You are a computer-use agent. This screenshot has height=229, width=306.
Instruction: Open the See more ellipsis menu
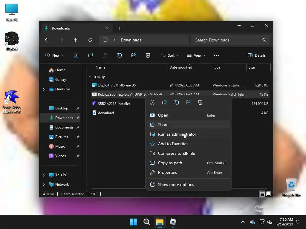tap(216, 55)
